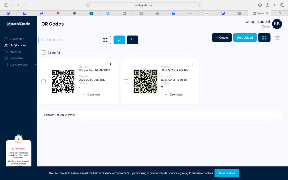
Task: Switch to the Google Drive tab
Action: click(157, 13)
